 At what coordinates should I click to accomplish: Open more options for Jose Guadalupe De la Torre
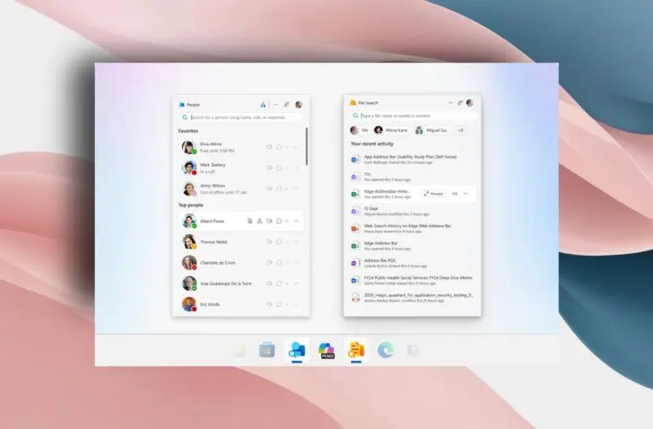coord(297,284)
